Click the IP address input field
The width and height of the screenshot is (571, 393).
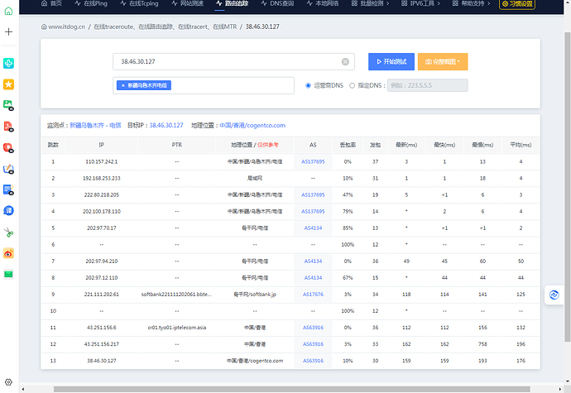234,61
